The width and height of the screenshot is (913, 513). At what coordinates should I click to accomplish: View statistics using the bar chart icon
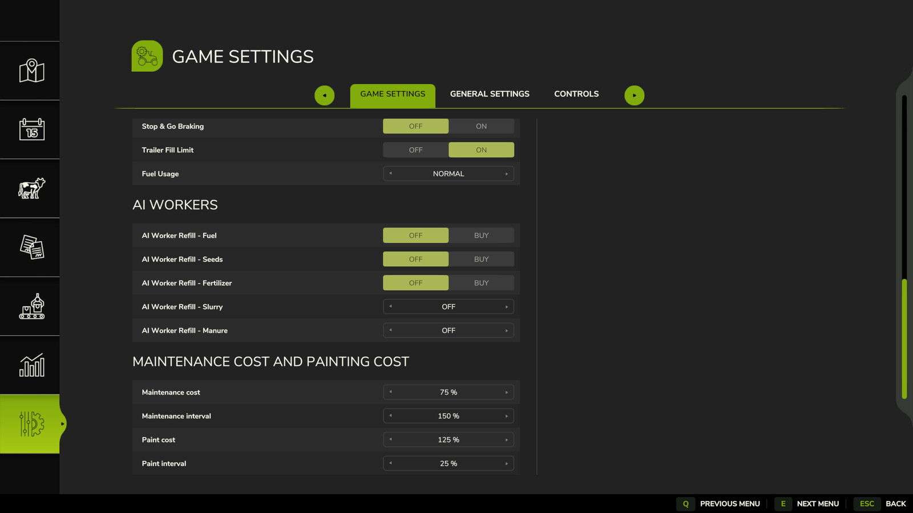click(x=30, y=365)
